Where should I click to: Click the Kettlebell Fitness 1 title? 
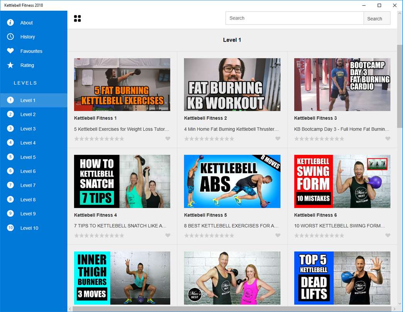click(x=95, y=118)
